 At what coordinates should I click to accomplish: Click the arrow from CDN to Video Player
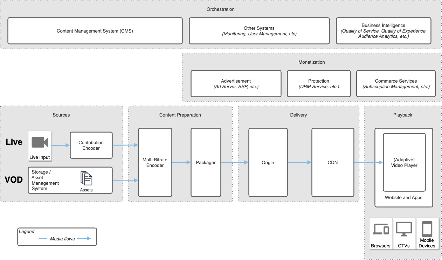pyautogui.click(x=368, y=162)
